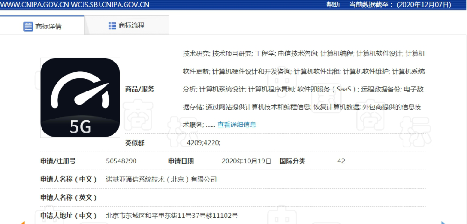The image size is (467, 224).
Task: Switch to the 商标流程 tab
Action: 127,26
